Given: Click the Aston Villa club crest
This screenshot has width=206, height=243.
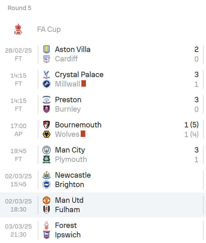Looking at the screenshot, I should pos(46,49).
